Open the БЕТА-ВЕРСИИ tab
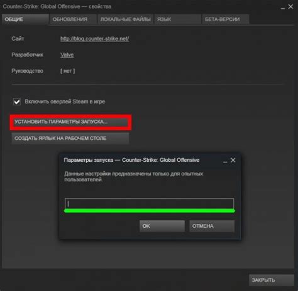 coord(226,19)
